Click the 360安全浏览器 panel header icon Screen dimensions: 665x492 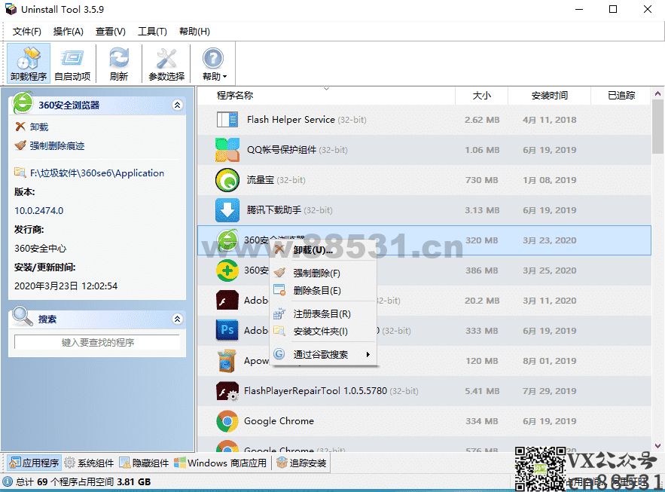(23, 103)
